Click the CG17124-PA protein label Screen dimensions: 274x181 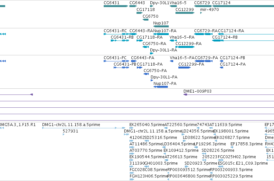tap(233, 64)
